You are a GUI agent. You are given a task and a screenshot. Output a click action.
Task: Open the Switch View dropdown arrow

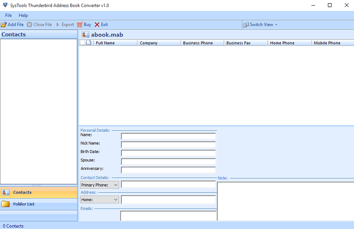pyautogui.click(x=276, y=25)
